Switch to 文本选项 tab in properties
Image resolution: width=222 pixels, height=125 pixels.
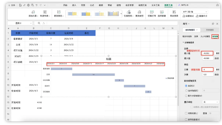[210, 30]
